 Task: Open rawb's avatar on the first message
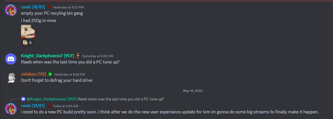point(11,10)
